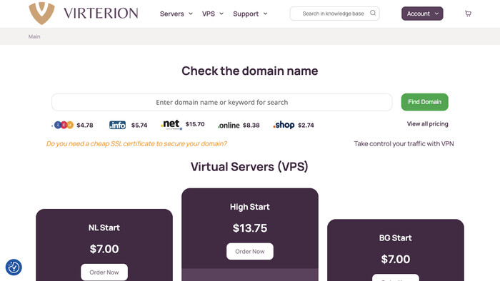This screenshot has height=281, width=500.
Task: Click the $13.75 price
Action: tap(250, 228)
